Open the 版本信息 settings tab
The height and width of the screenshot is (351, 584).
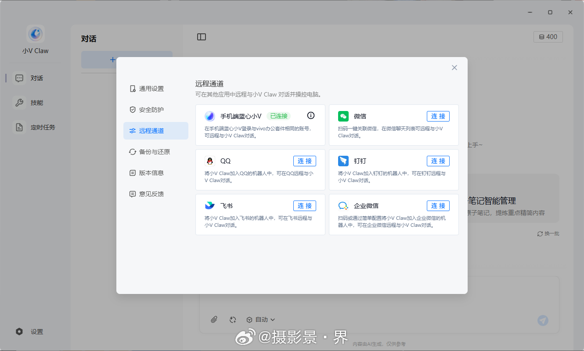point(156,173)
